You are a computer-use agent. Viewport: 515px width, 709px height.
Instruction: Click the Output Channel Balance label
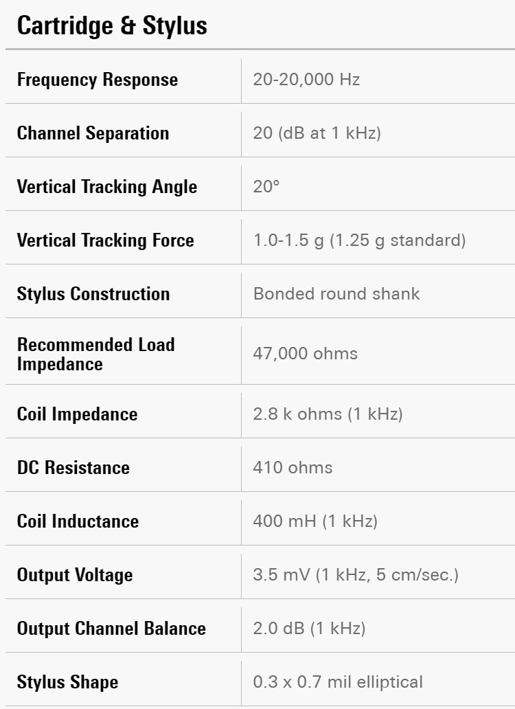click(x=111, y=629)
